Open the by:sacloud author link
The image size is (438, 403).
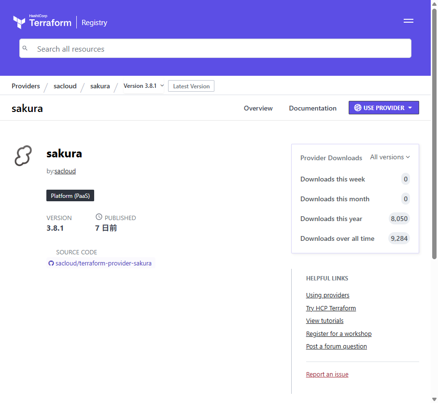click(x=65, y=171)
